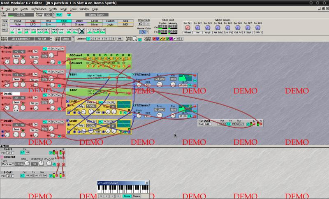The height and width of the screenshot is (199, 329).
Task: Select the EQ module icon
Action: coord(90,31)
